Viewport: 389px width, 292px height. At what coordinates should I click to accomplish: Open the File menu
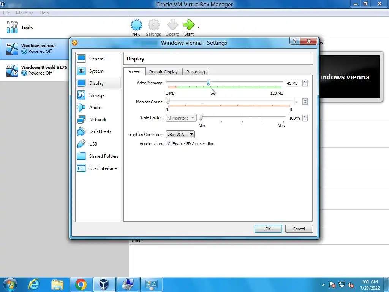pos(6,13)
